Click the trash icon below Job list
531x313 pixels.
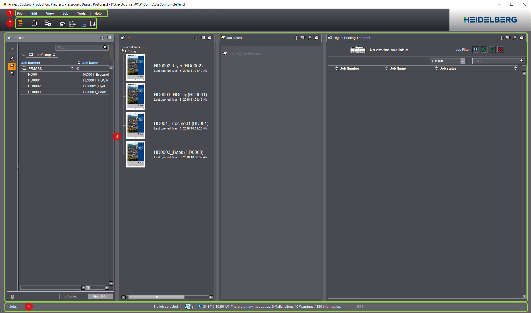[x=12, y=297]
